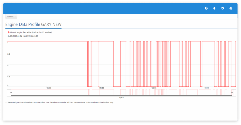Click the 05:55 time axis label
This screenshot has height=125, width=241.
click(x=49, y=88)
